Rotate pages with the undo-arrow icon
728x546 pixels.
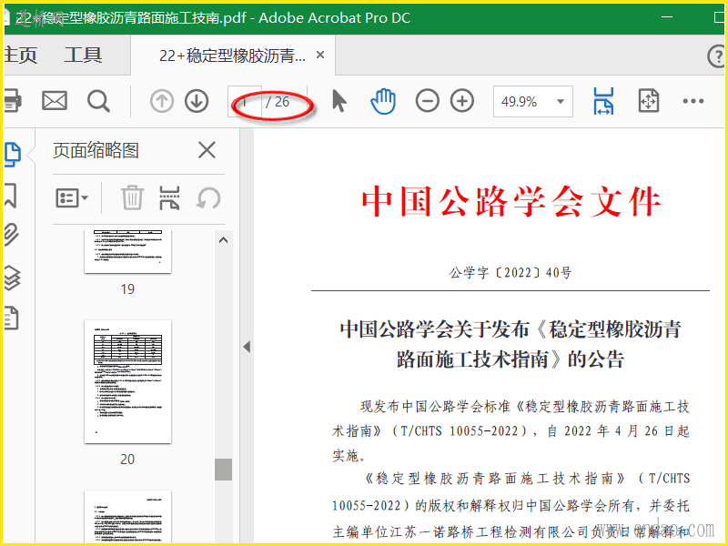point(208,198)
